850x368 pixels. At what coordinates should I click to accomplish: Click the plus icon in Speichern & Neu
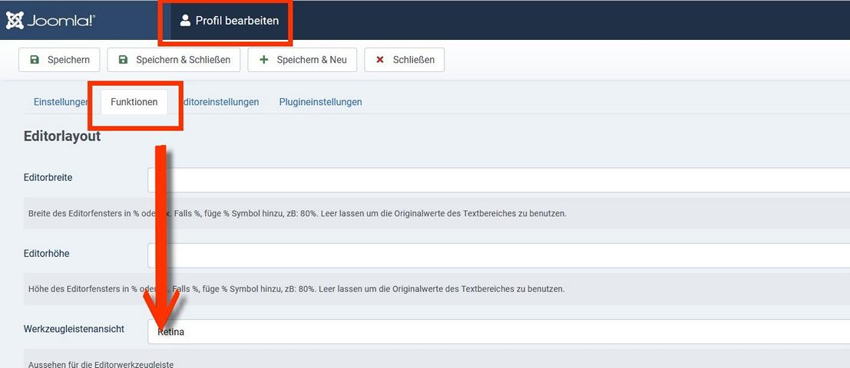pos(264,60)
